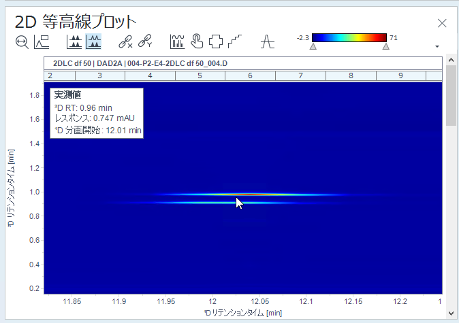This screenshot has height=323, width=459.
Task: Click the '²D リテンションタイム [min]' y-axis label
Action: point(11,188)
